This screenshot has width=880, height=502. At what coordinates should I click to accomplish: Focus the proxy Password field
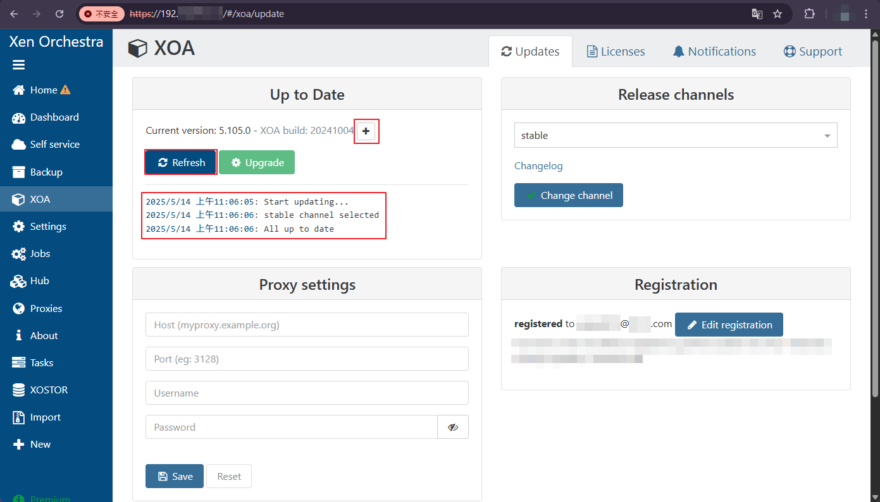tap(292, 427)
